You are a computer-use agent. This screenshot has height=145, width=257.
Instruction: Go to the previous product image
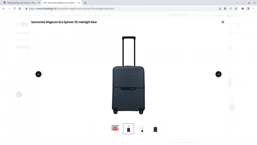(39, 74)
